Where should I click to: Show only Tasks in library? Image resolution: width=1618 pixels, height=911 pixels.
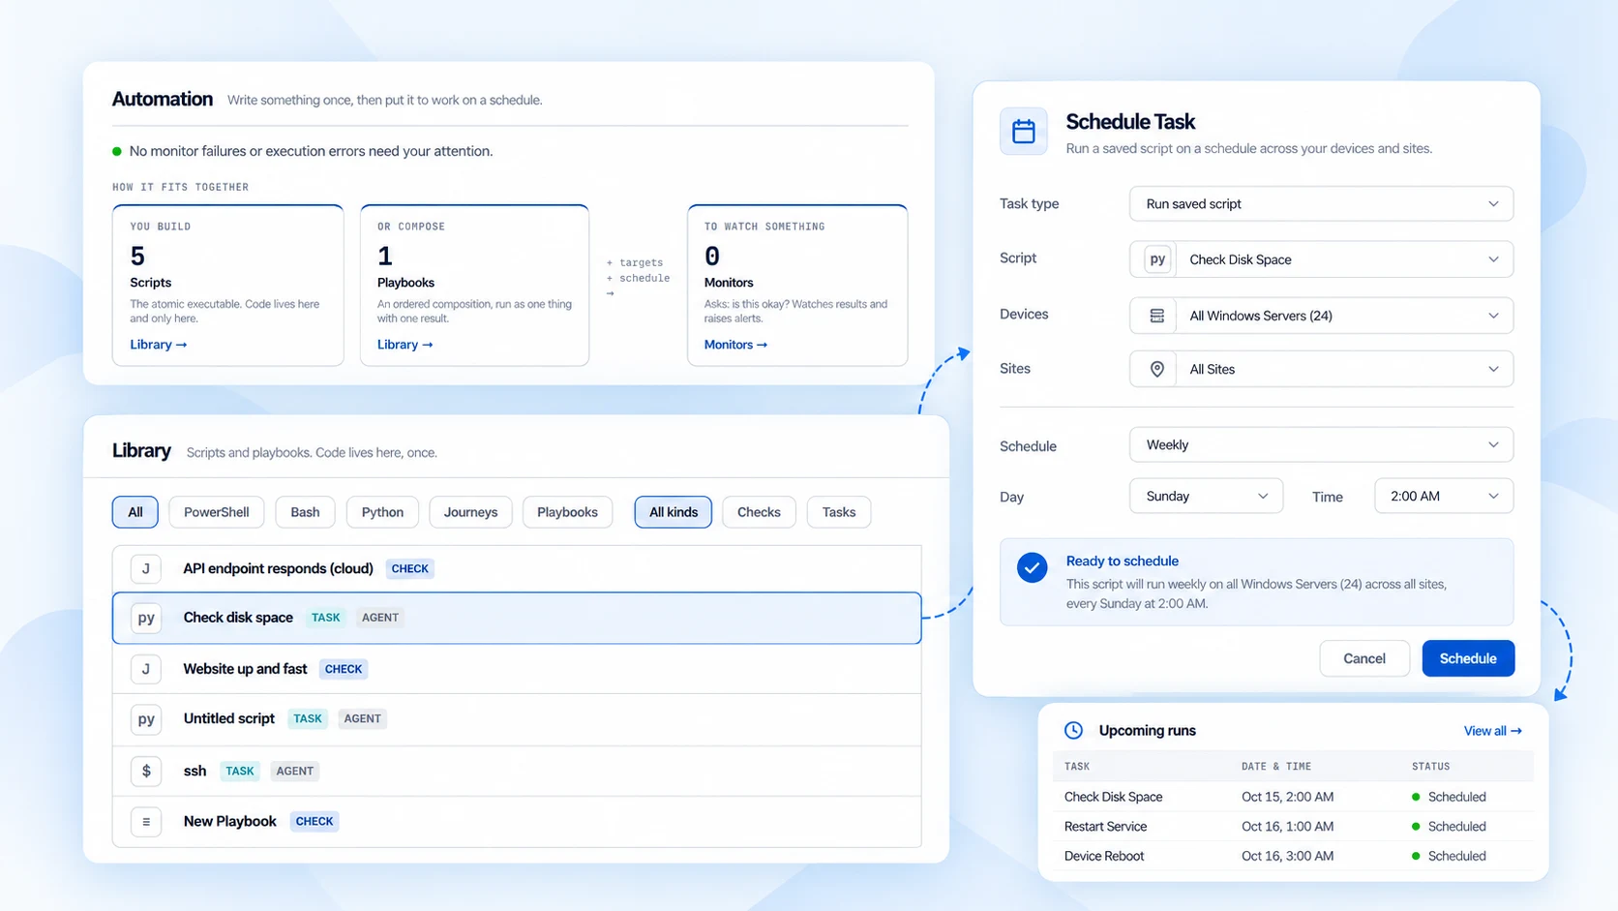(839, 512)
